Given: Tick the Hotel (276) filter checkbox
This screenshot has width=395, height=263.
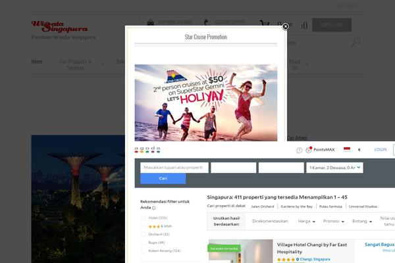Looking at the screenshot, I should click(144, 218).
